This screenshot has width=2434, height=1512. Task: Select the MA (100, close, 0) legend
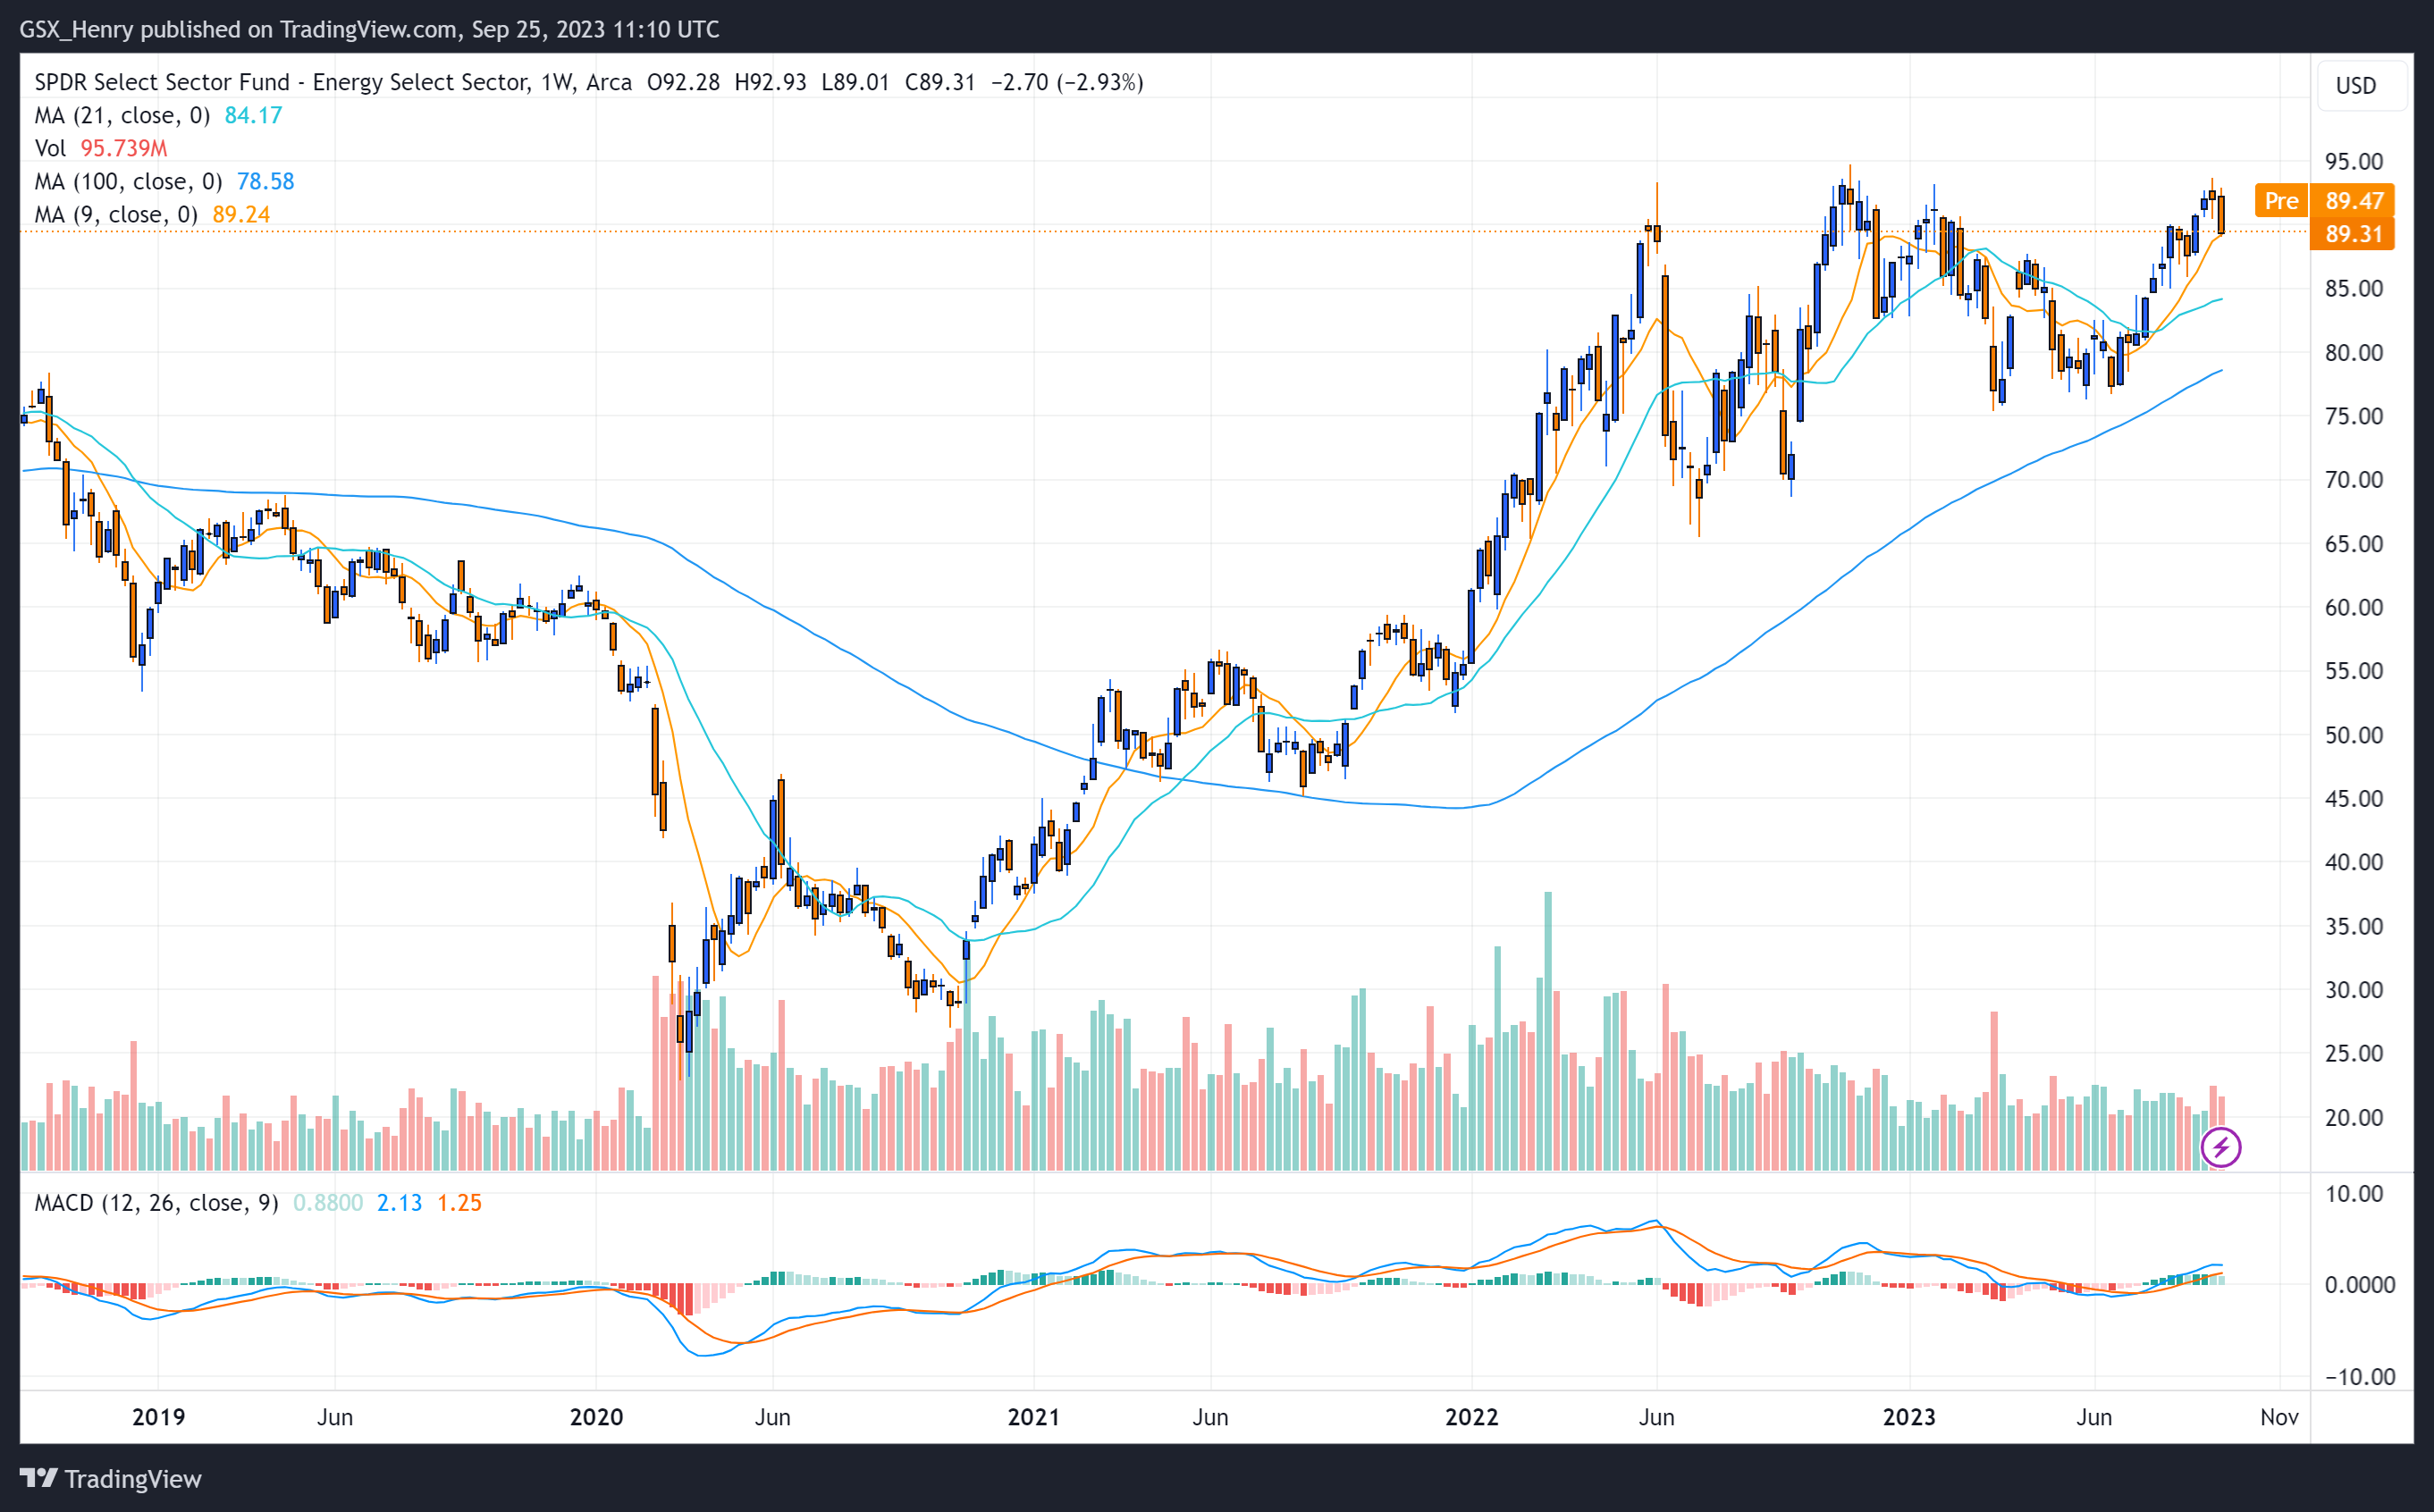click(x=128, y=182)
